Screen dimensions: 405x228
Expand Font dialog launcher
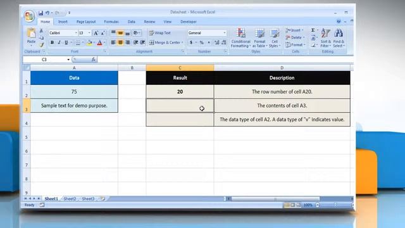point(105,52)
